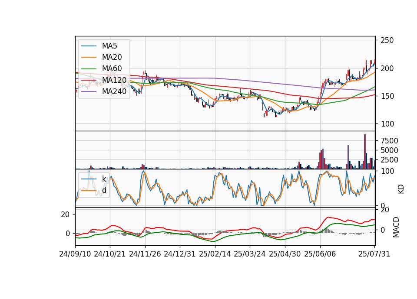This screenshot has width=417, height=299.
Task: Click the 24/11/26 date tick label
Action: tap(145, 254)
